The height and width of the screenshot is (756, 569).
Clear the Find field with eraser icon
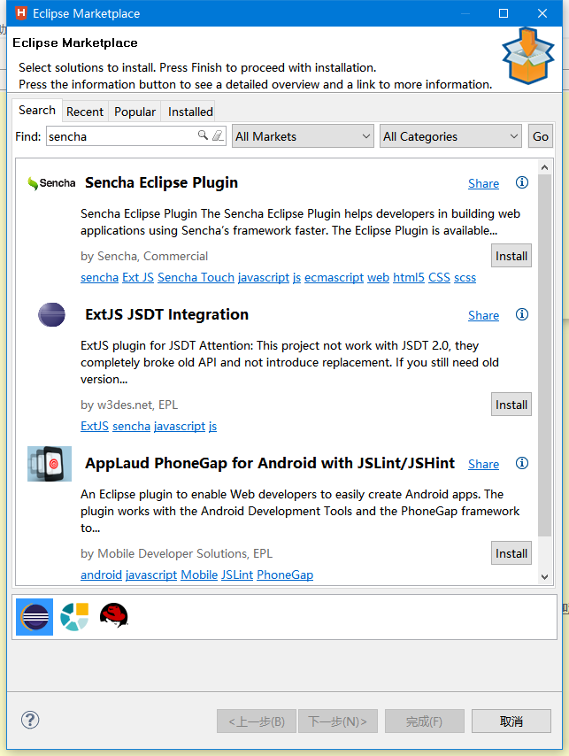coord(218,135)
